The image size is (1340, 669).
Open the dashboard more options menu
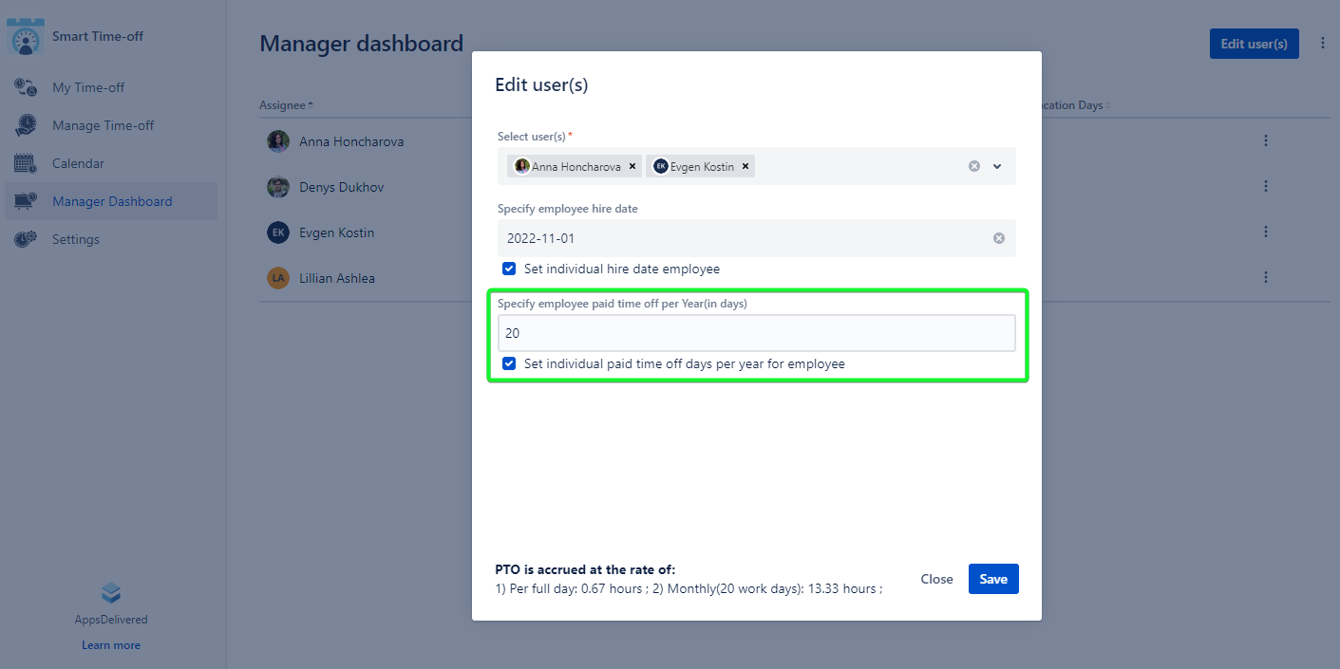(x=1323, y=44)
